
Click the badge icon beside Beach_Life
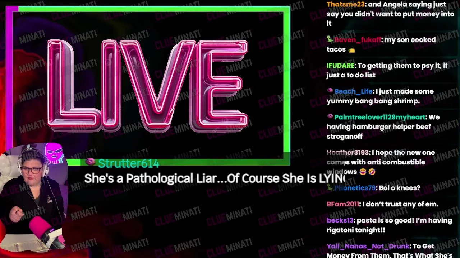click(x=330, y=91)
